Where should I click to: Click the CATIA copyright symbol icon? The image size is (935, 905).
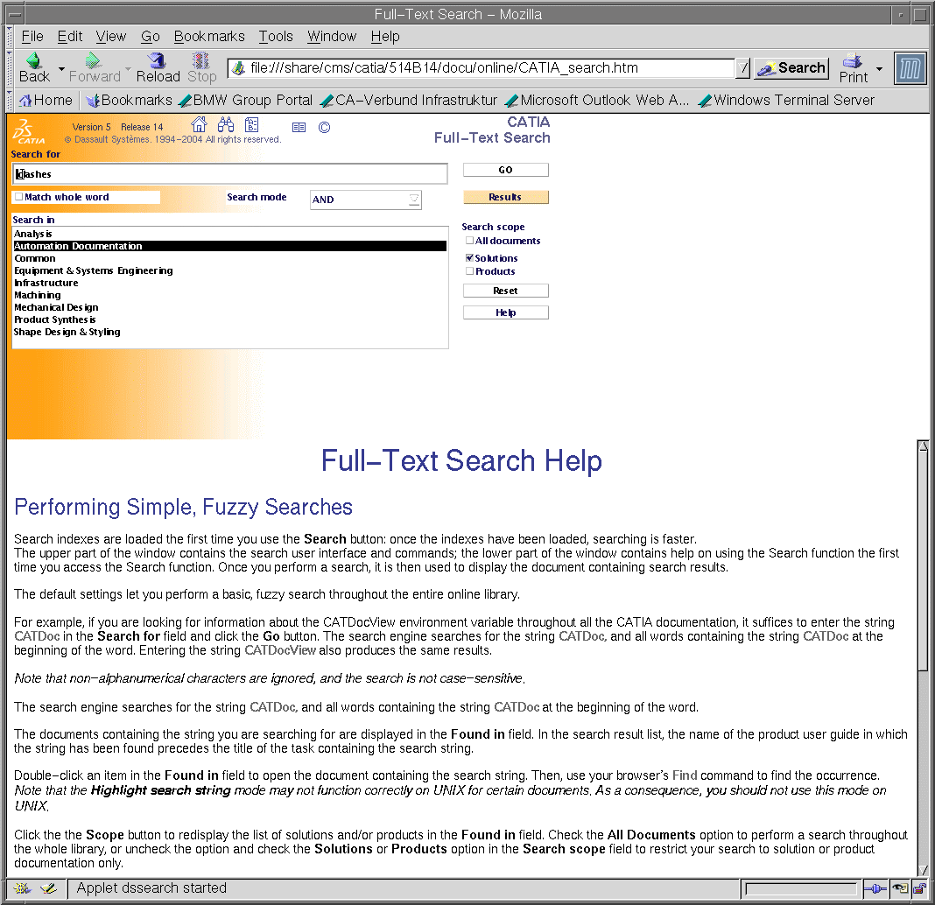(x=325, y=127)
